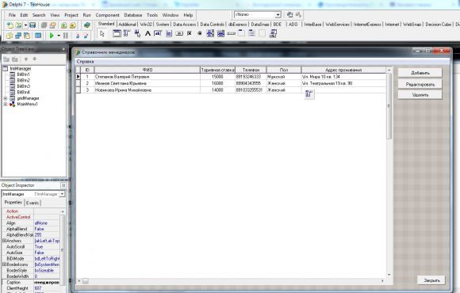Open the frmManager object selector dropdown
This screenshot has width=460, height=293.
[x=62, y=194]
